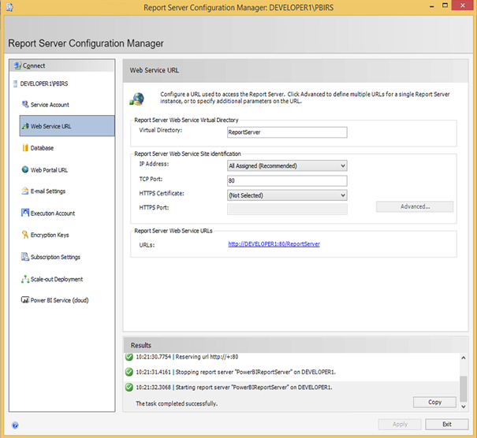
Task: Click the Execution Account icon
Action: tap(25, 213)
